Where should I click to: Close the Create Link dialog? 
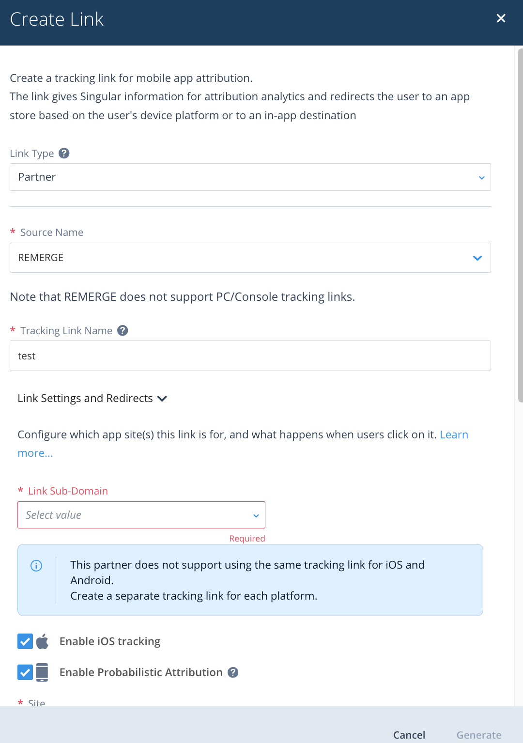(x=501, y=18)
